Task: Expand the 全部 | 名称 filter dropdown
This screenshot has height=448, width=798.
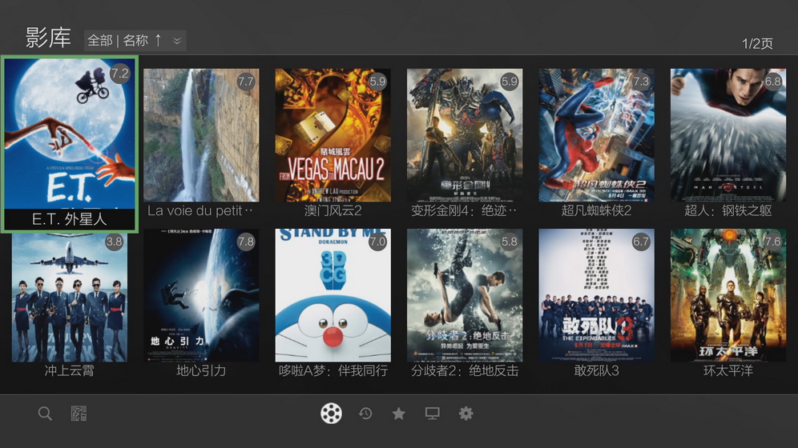Action: coord(135,41)
